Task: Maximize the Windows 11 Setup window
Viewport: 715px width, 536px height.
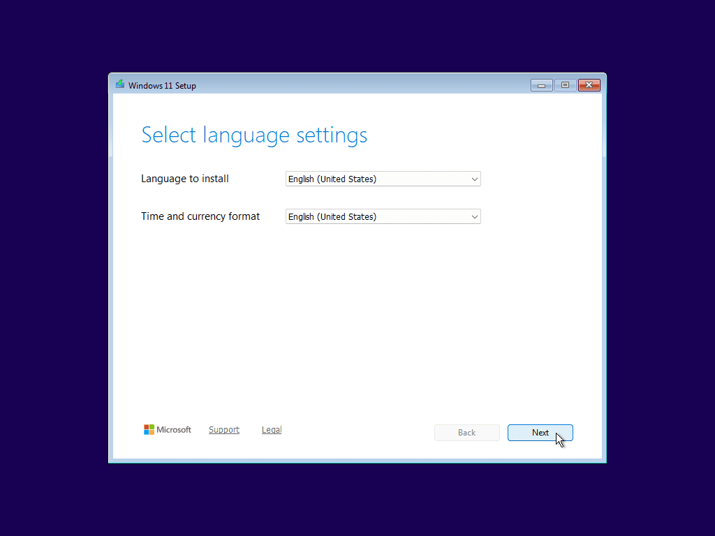Action: click(564, 85)
